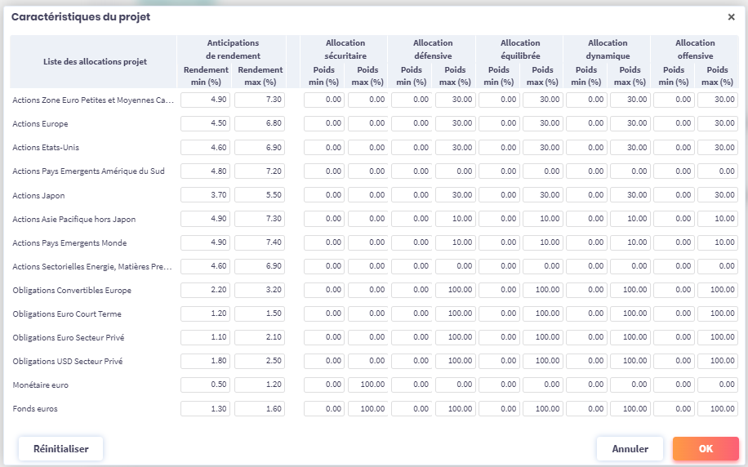Image resolution: width=748 pixels, height=467 pixels.
Task: Edit Rendement min for Actions Europe
Action: tap(205, 124)
